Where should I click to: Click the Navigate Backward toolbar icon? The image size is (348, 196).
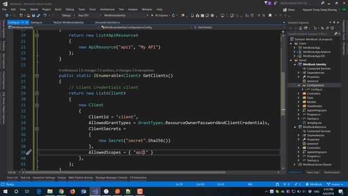[7, 15]
